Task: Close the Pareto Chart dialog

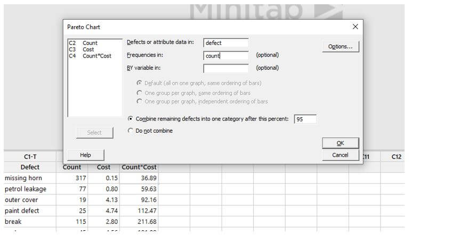Action: 356,27
